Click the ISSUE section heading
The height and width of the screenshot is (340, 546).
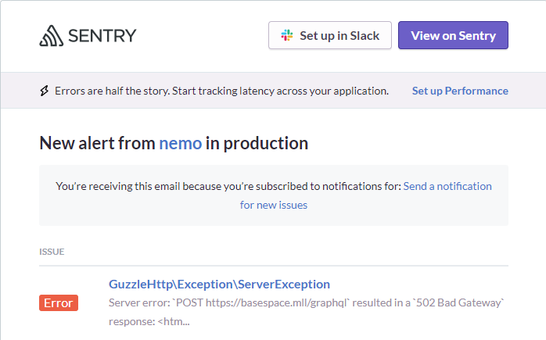point(52,252)
